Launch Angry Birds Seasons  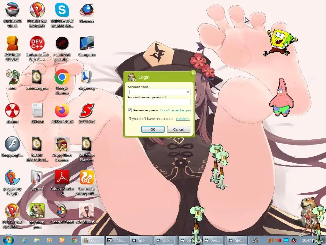(62, 149)
